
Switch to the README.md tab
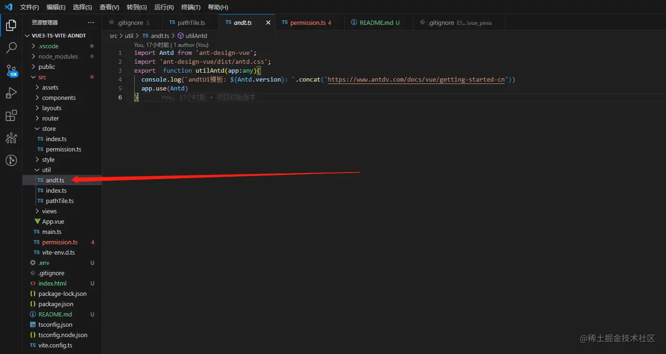pos(379,23)
